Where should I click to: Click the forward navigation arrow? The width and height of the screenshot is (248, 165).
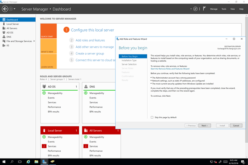(x=11, y=9)
